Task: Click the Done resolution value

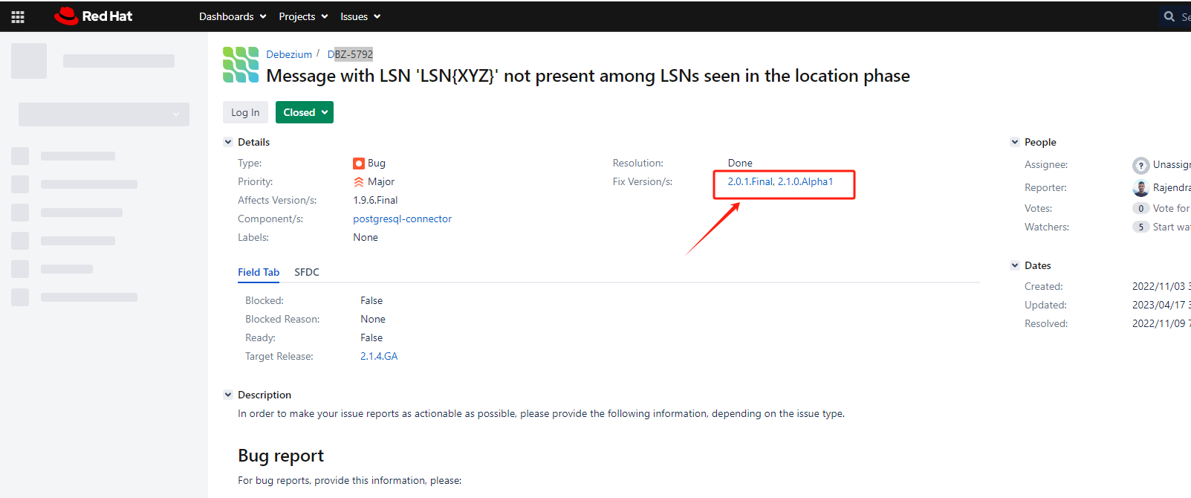Action: (x=740, y=163)
